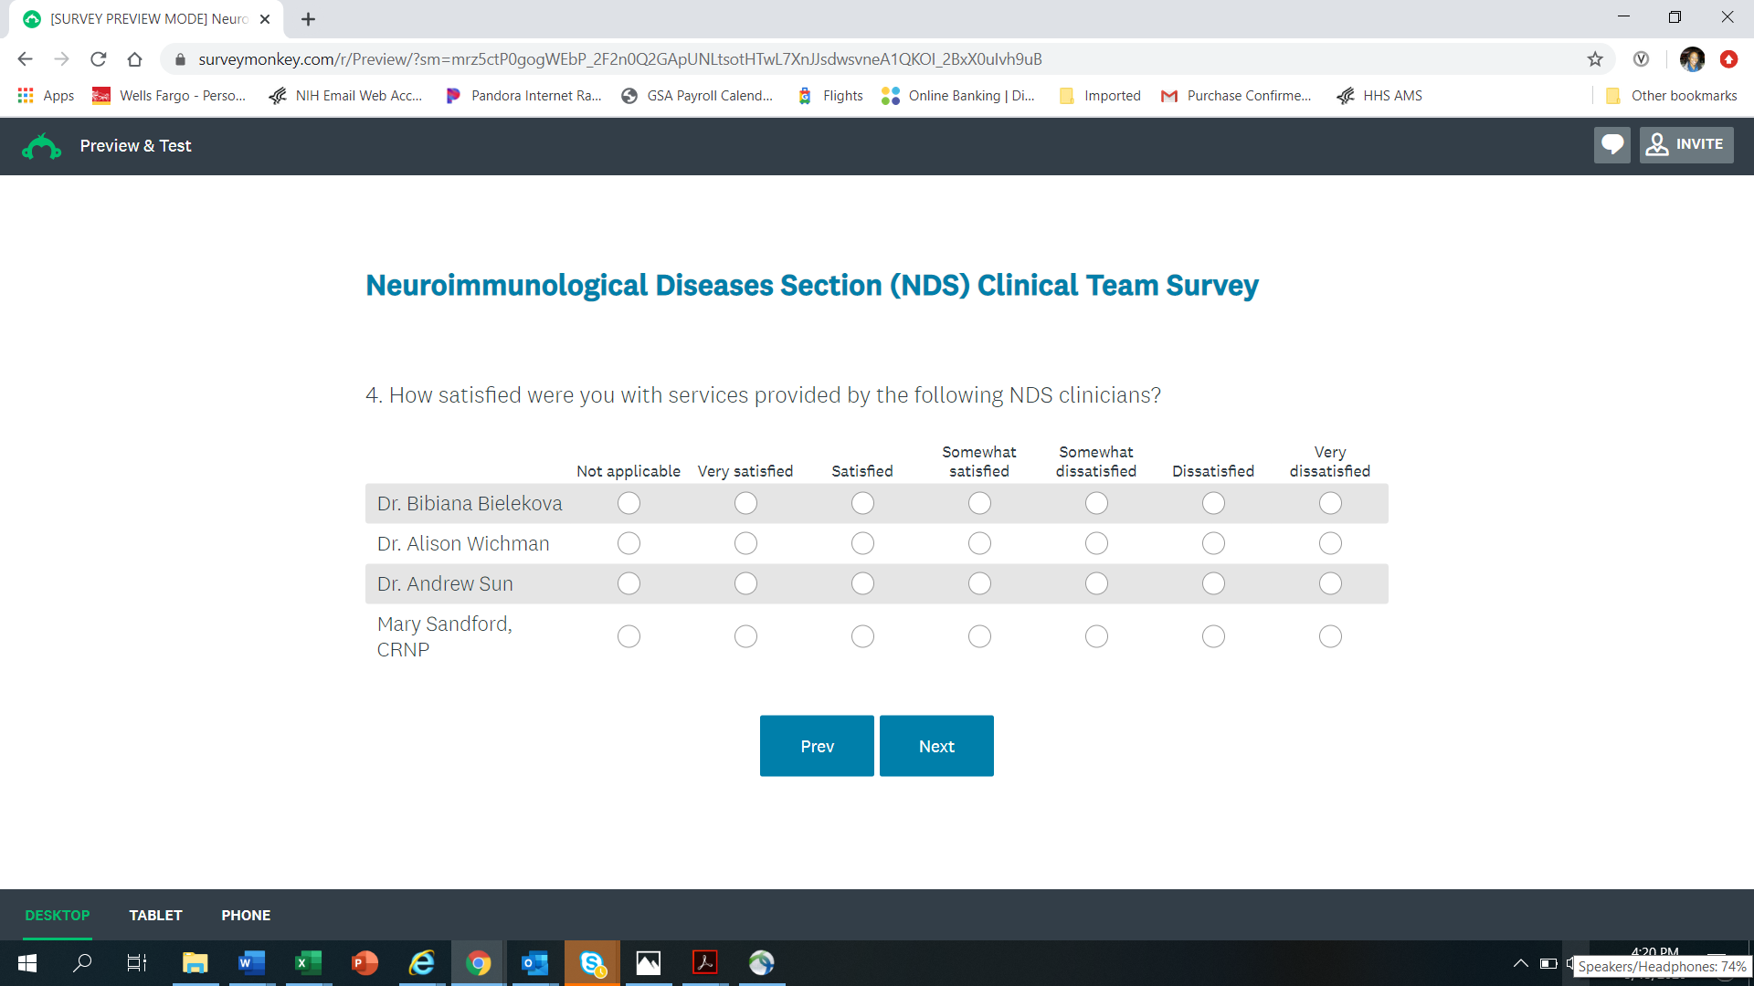The image size is (1754, 986).
Task: Expand the Other bookmarks folder
Action: point(1671,96)
